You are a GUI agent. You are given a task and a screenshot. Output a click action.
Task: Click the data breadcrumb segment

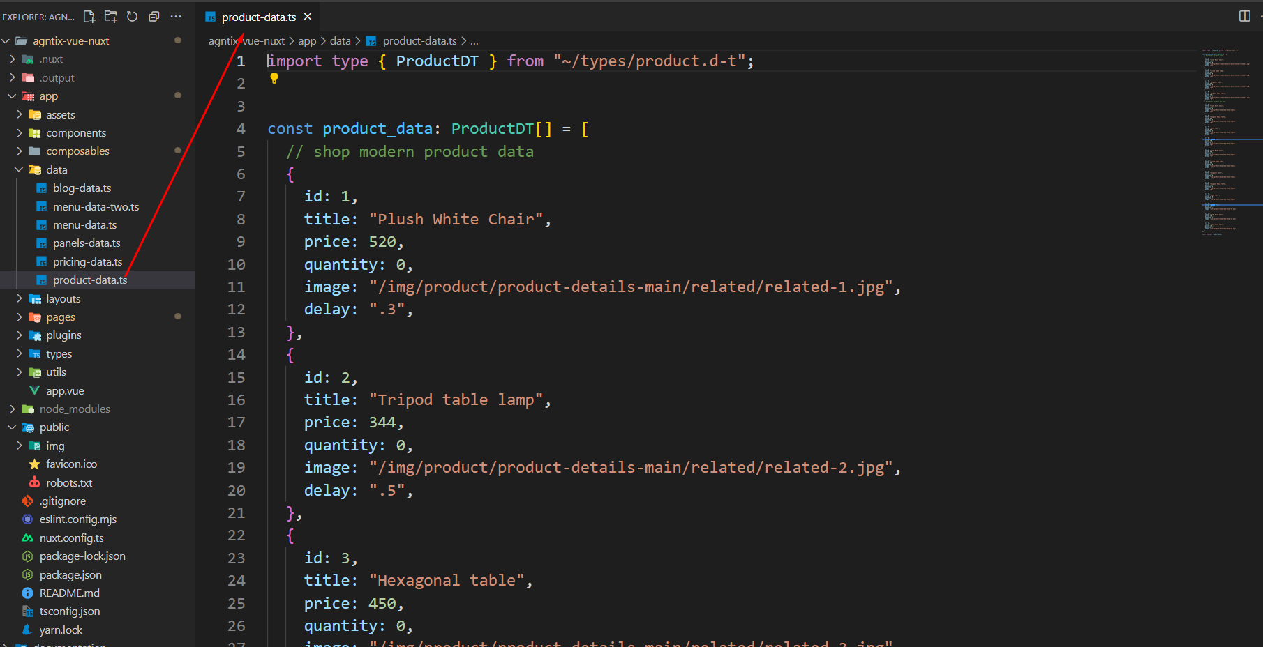click(340, 41)
